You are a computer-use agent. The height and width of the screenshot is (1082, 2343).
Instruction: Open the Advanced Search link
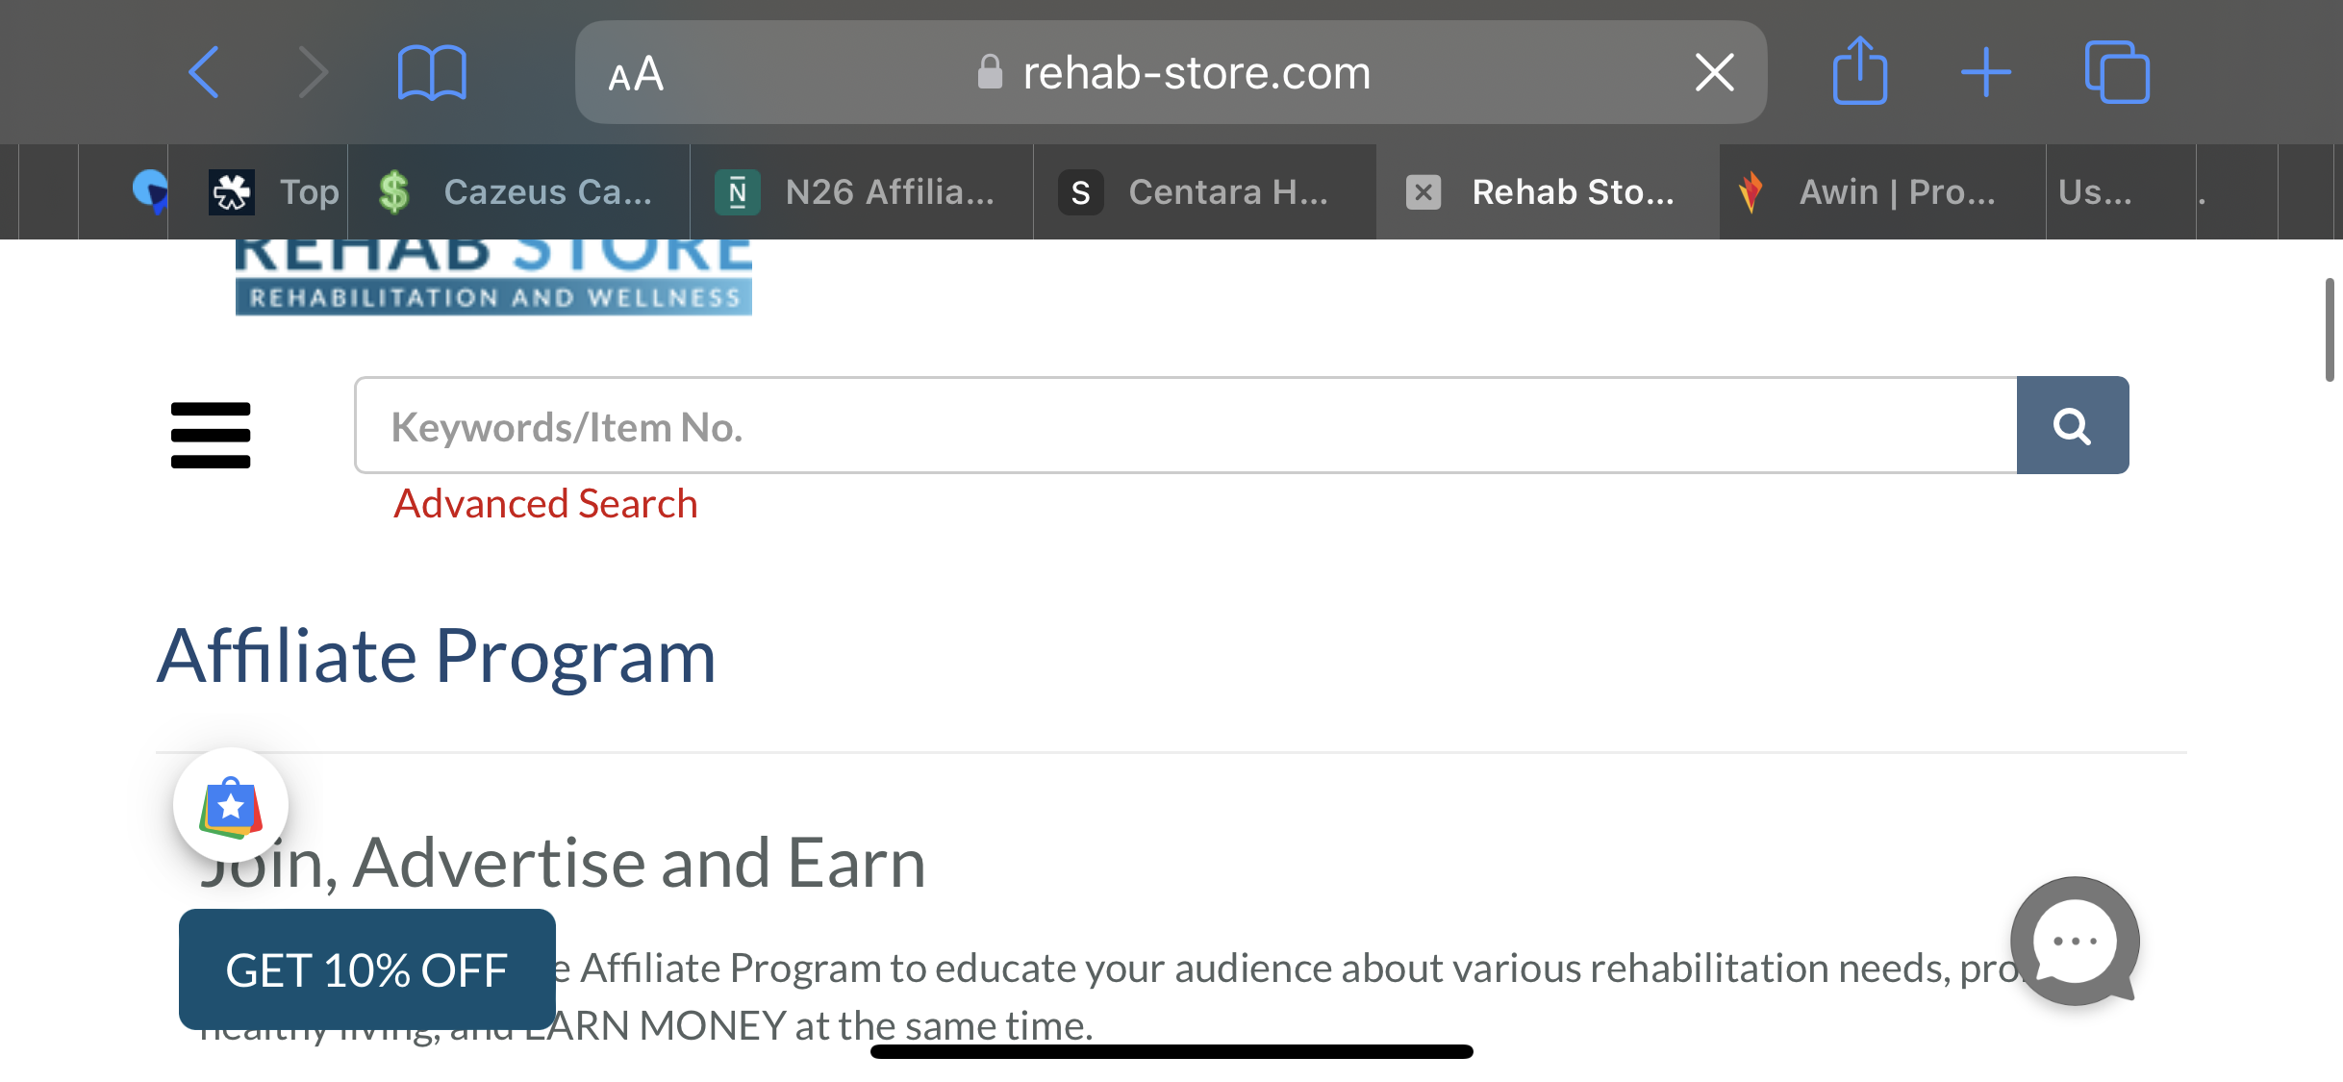coord(545,503)
